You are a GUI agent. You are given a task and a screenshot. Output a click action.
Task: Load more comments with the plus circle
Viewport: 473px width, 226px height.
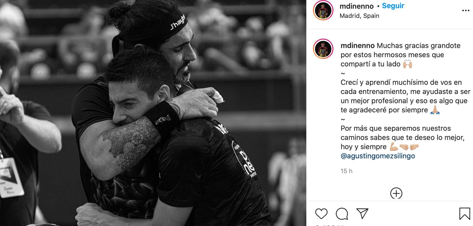click(x=396, y=193)
